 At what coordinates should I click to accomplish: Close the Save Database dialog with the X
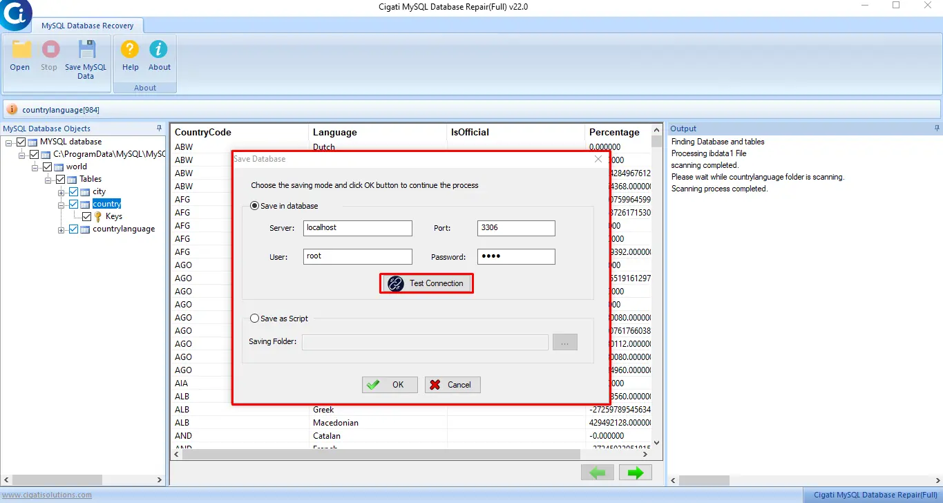click(x=598, y=159)
